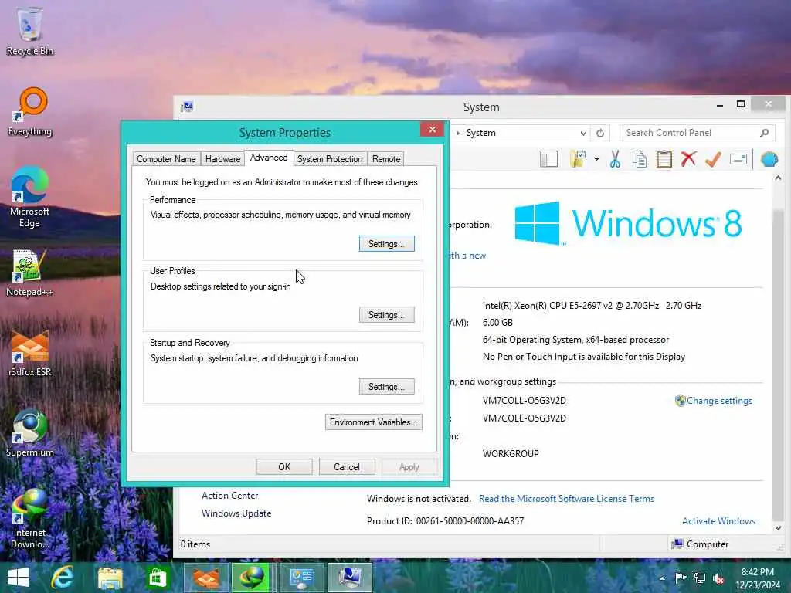This screenshot has width=791, height=593.
Task: Click the Windows Start button
Action: click(19, 578)
